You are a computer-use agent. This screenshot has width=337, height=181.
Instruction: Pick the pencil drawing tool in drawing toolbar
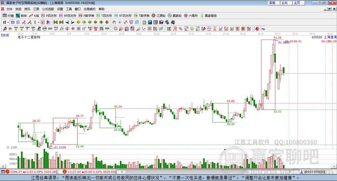(x=5, y=29)
